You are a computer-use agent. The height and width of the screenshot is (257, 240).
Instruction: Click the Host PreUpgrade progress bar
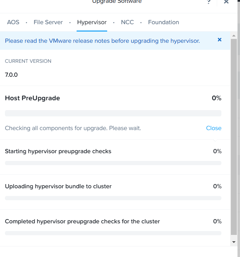(113, 113)
